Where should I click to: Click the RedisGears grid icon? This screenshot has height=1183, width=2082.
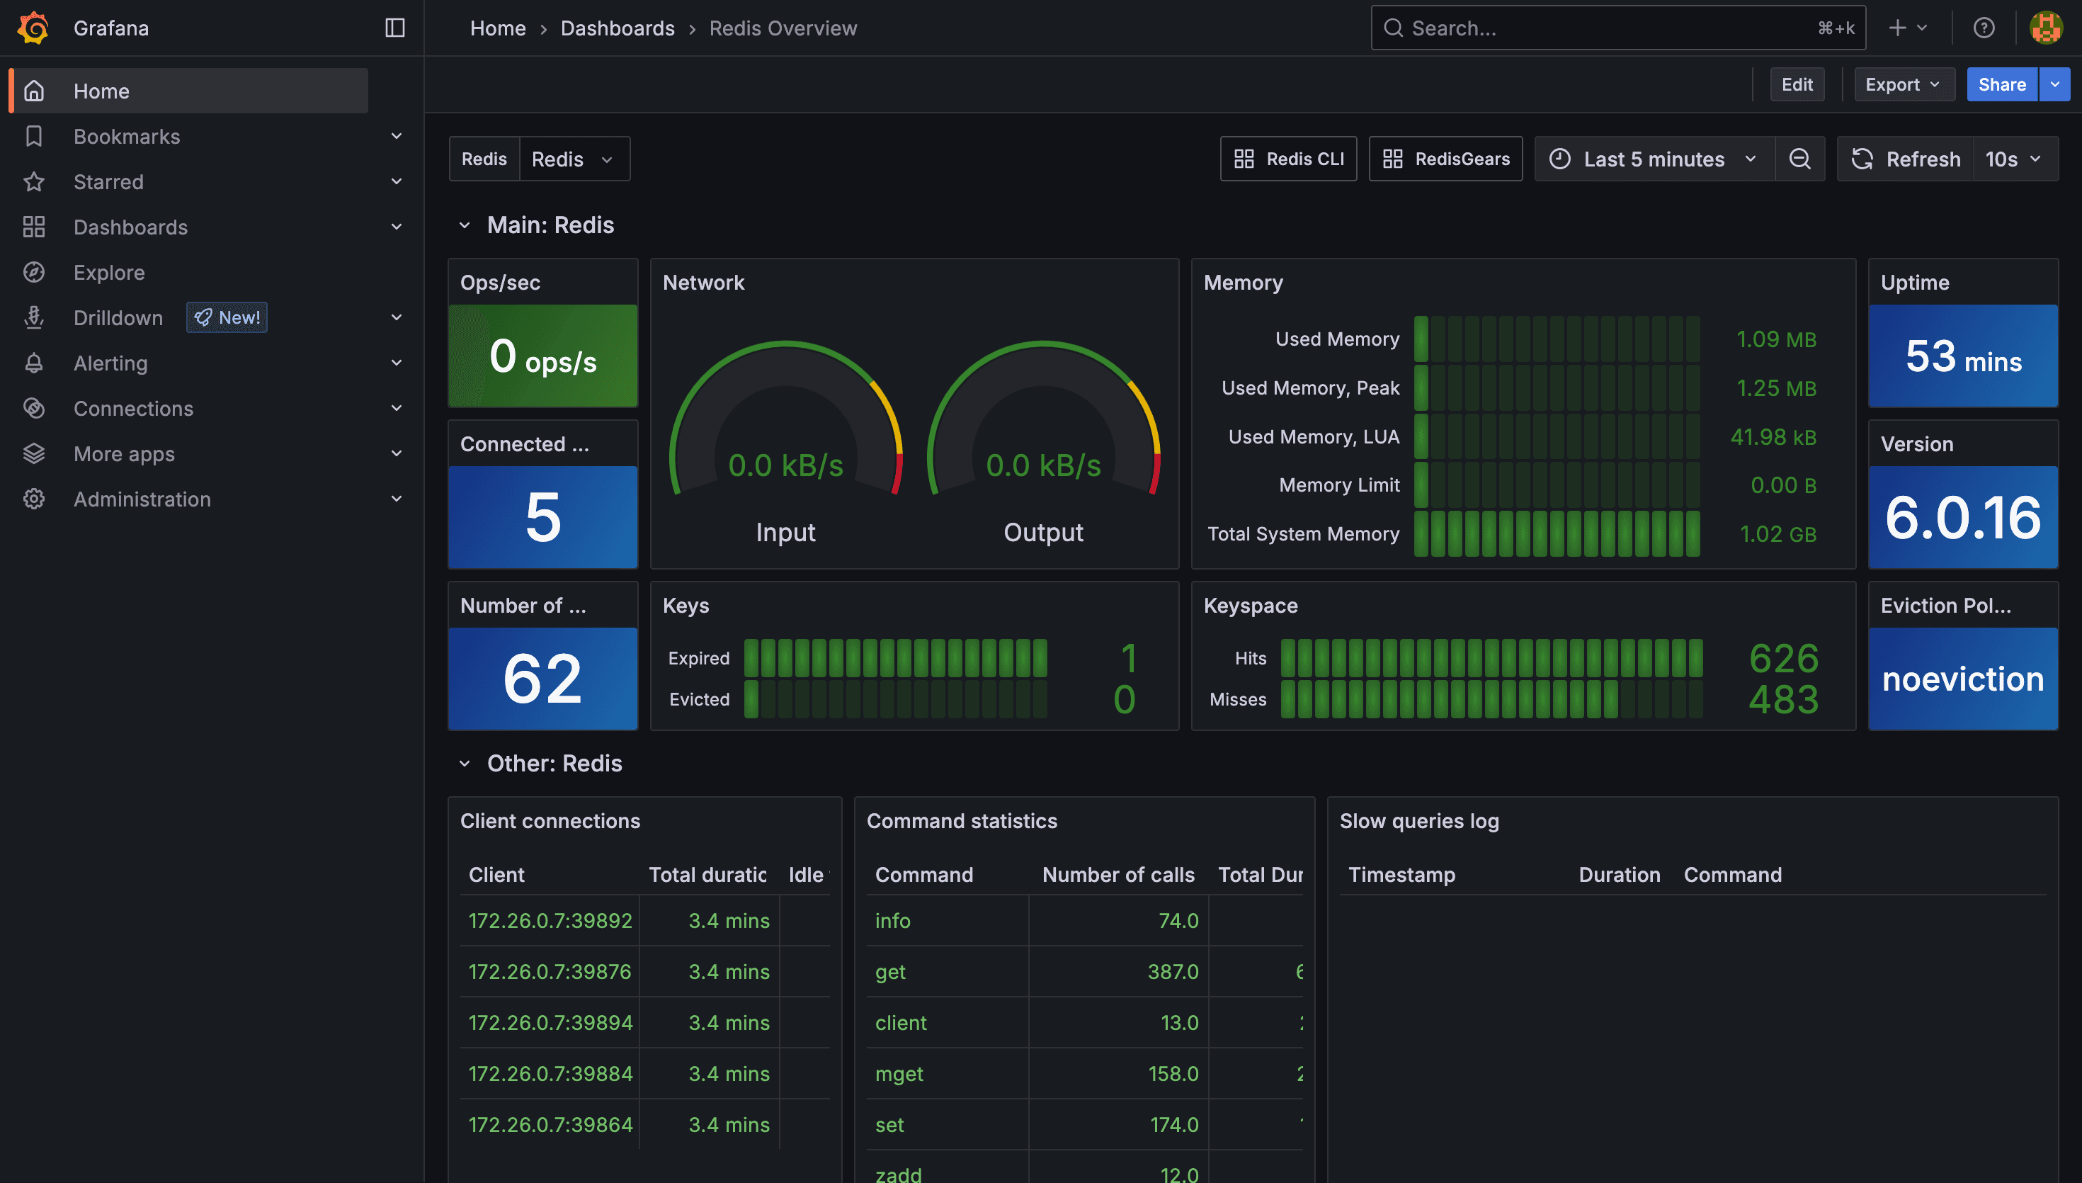click(x=1392, y=159)
